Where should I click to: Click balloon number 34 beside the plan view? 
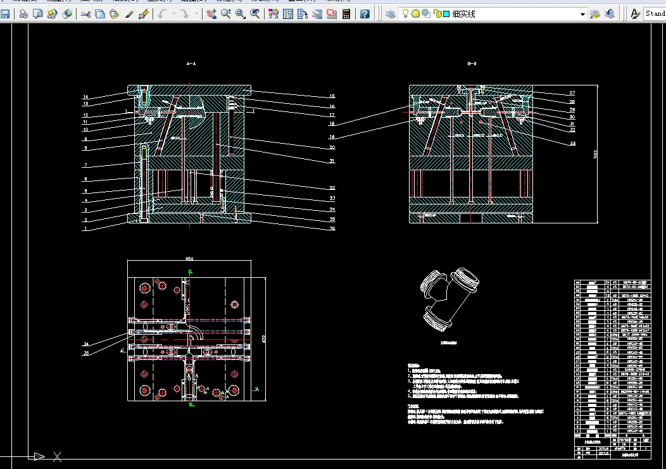[x=86, y=344]
